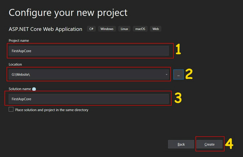Click the C# language tag
The image size is (243, 157).
(91, 29)
